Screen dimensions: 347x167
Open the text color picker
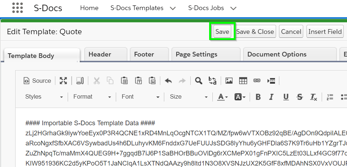pyautogui.click(x=223, y=97)
